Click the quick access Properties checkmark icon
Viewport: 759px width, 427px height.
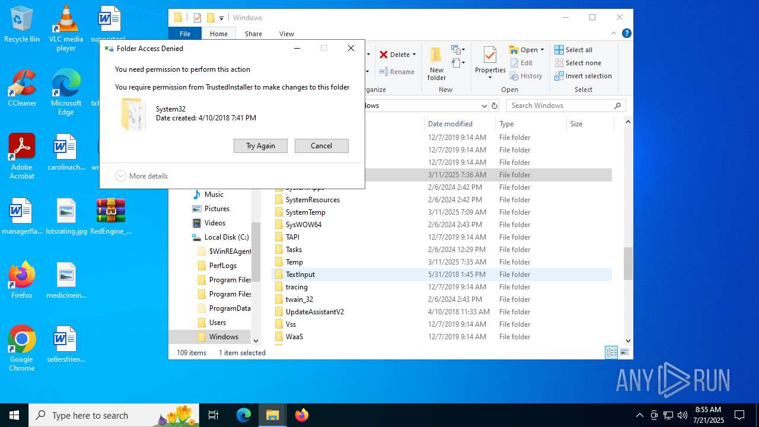click(x=197, y=18)
